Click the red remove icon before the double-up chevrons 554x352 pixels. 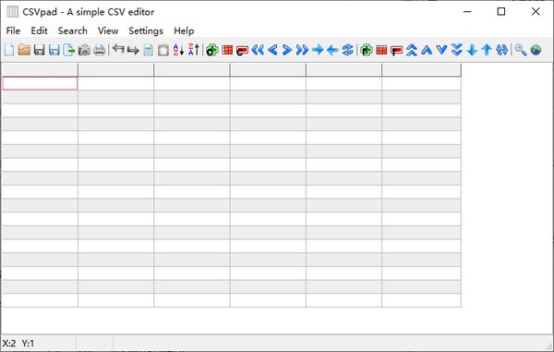(396, 51)
